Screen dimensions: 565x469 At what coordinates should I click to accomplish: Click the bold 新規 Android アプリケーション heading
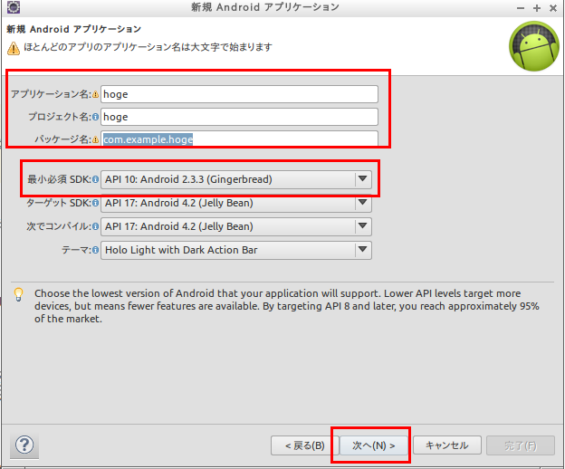(74, 29)
